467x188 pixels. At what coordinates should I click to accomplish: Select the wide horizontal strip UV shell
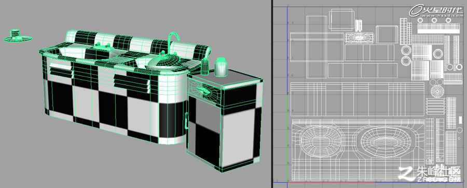pos(357,99)
